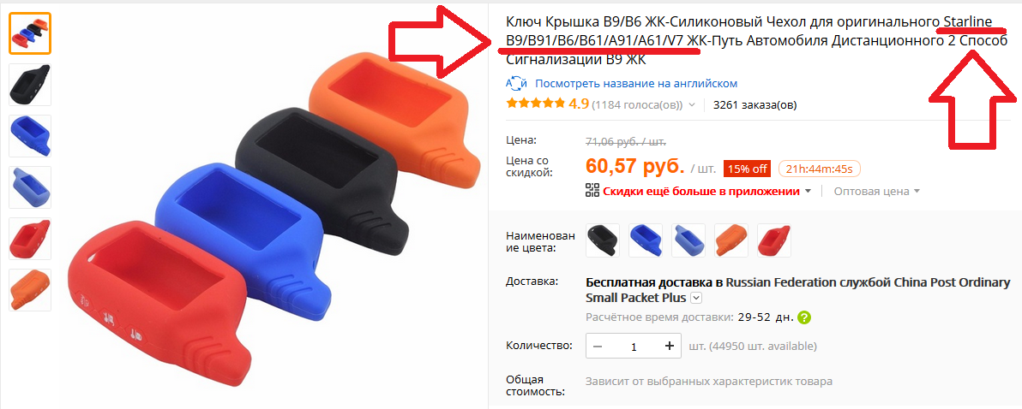Increase quantity with the plus button
The image size is (1022, 409).
[669, 346]
